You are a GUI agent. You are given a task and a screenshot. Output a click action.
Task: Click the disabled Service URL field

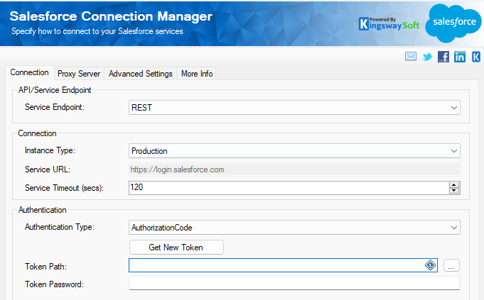[294, 170]
